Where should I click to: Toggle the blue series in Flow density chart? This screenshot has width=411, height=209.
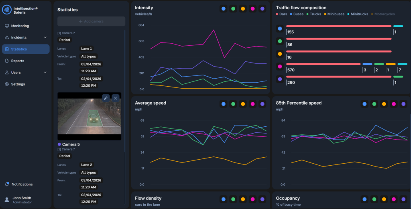coord(224,199)
